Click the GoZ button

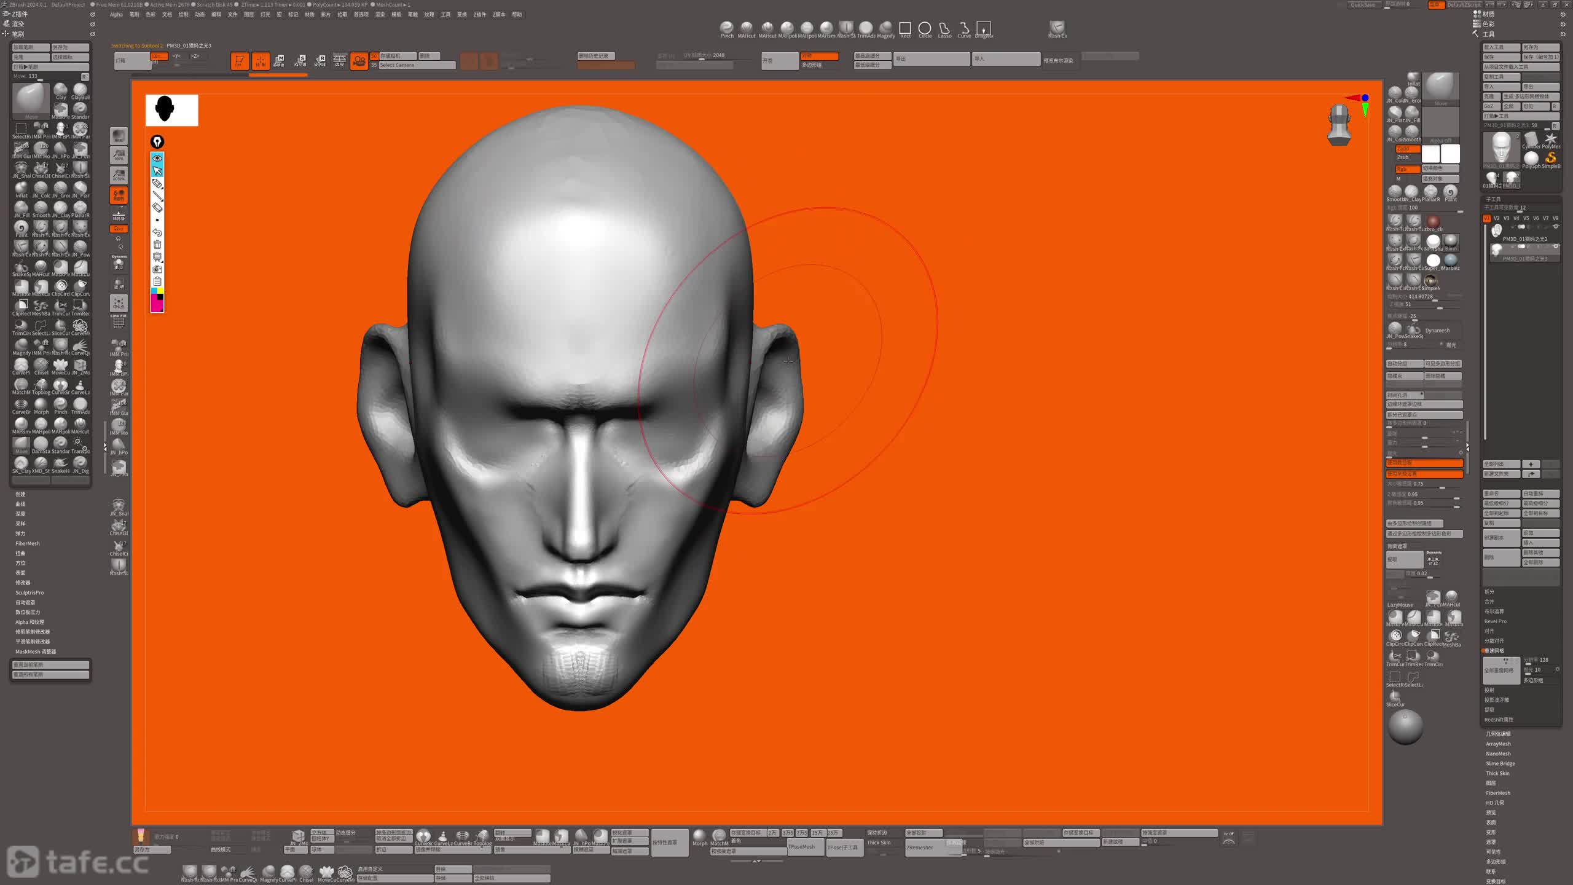pos(1491,106)
